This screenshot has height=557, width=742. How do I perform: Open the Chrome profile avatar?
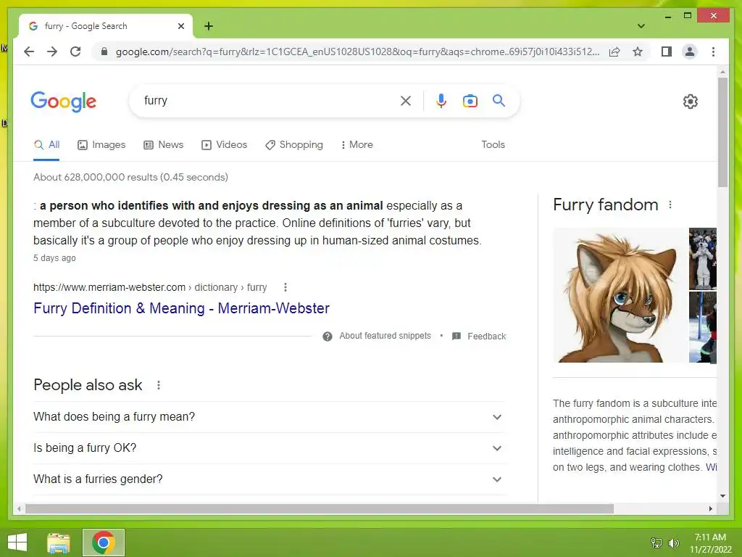coord(690,51)
